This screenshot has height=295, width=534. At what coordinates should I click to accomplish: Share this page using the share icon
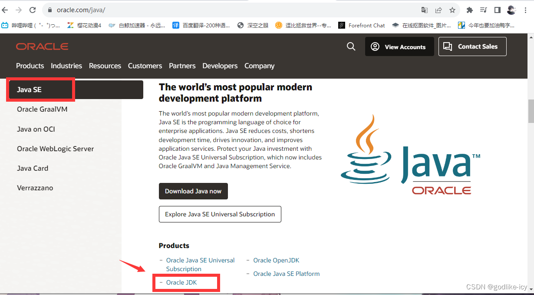pyautogui.click(x=438, y=10)
